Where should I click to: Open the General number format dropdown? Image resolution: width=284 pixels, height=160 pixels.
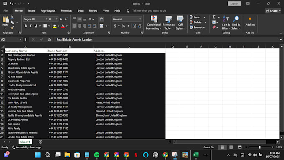pos(140,19)
